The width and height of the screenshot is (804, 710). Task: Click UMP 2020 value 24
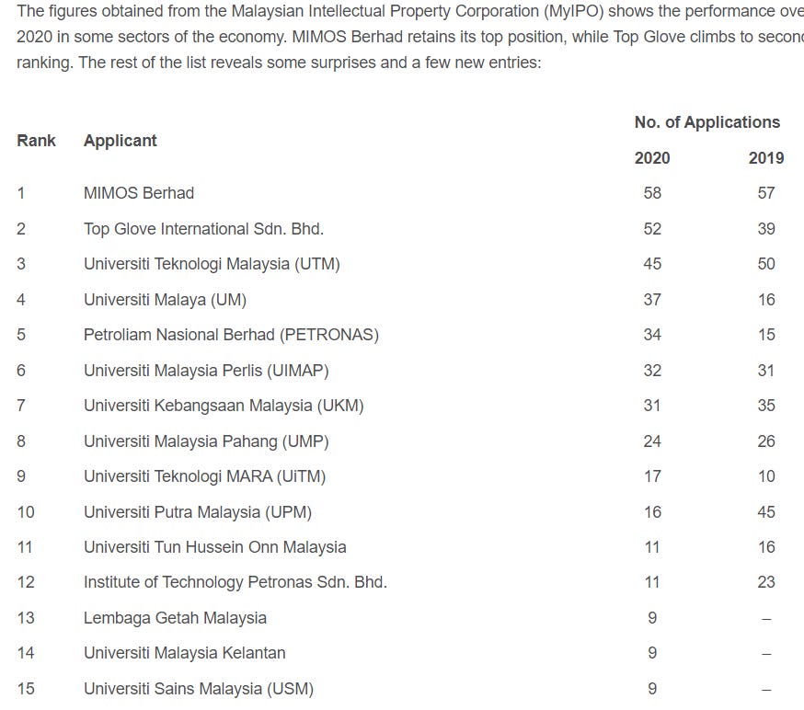point(652,441)
